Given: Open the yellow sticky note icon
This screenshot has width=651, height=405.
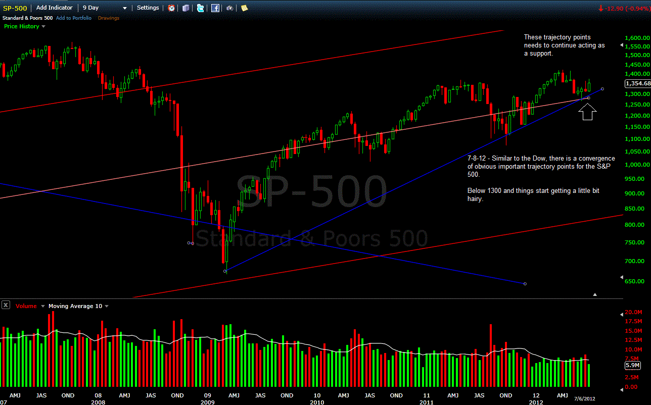Looking at the screenshot, I should click(x=244, y=8).
